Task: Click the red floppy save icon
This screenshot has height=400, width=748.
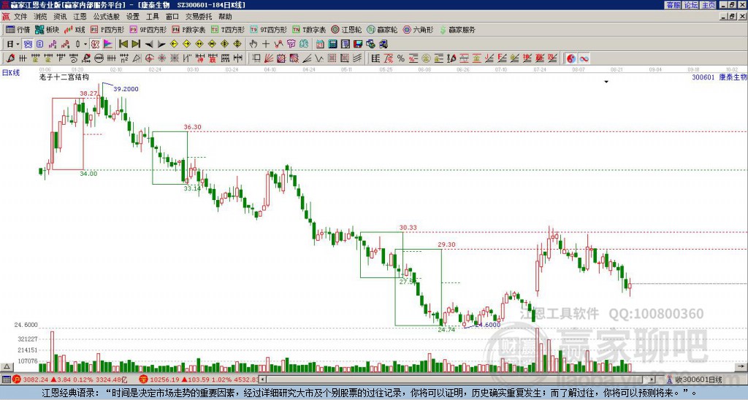Action: pos(358,45)
